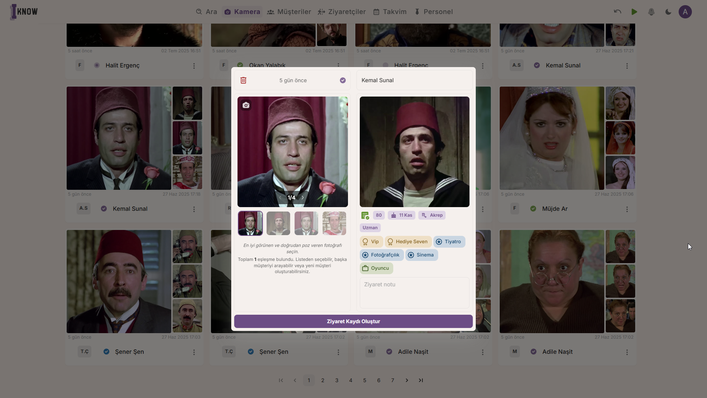Open the Müşteriler tab
The height and width of the screenshot is (398, 707).
click(x=289, y=12)
